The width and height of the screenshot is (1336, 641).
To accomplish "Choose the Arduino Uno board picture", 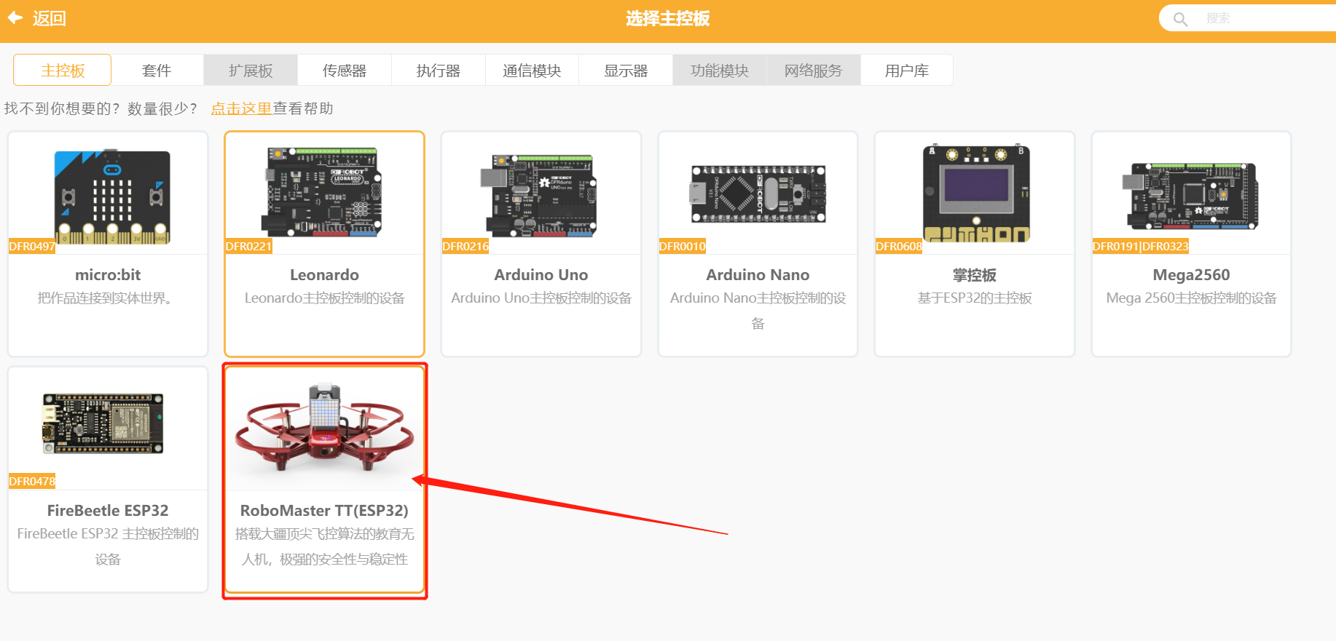I will [540, 195].
